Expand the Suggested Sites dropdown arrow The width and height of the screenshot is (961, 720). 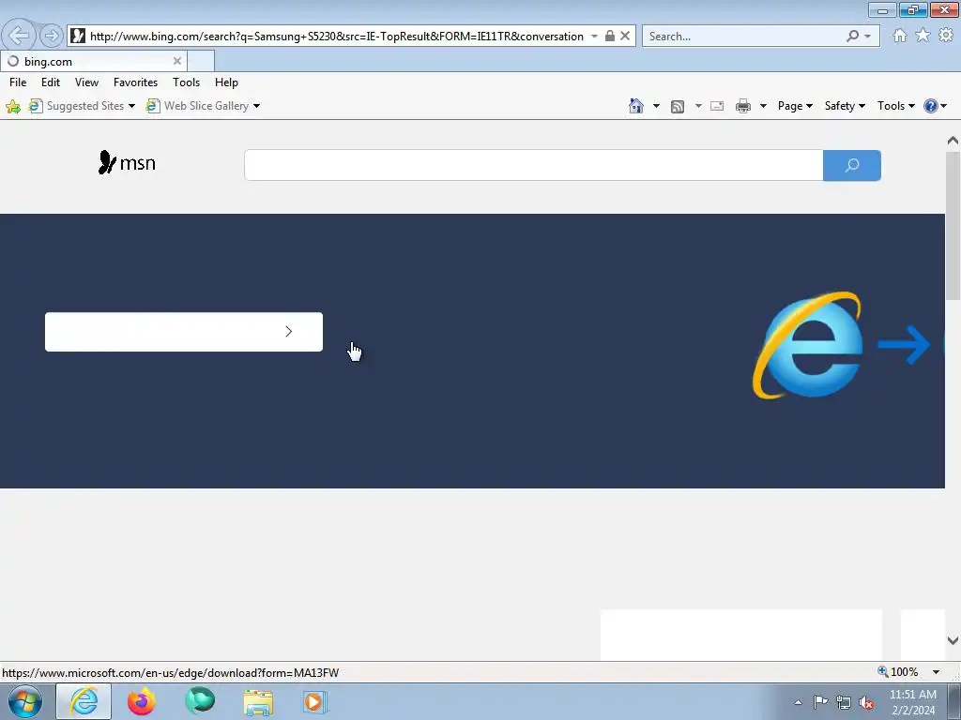pos(131,106)
